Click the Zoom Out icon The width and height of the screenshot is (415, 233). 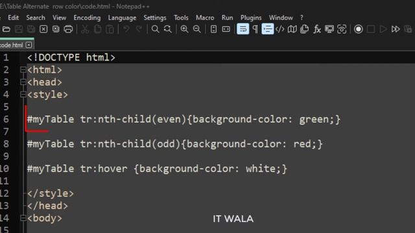[x=196, y=29]
